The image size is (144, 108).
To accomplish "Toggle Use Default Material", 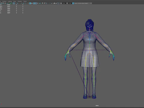I will 32,3.
